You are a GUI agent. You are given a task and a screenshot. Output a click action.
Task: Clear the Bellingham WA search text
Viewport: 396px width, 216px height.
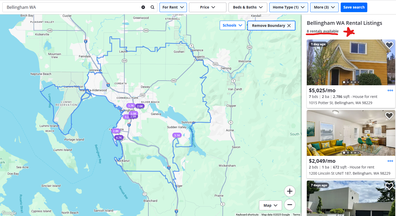[143, 7]
